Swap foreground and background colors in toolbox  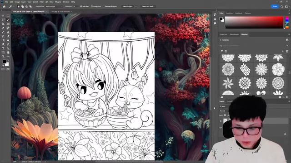point(8,60)
